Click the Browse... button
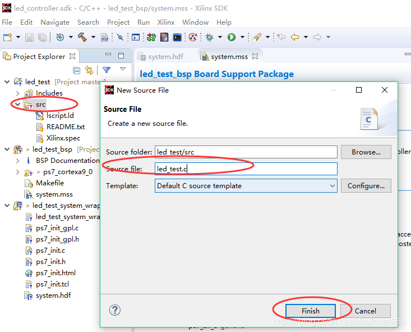Image resolution: width=411 pixels, height=332 pixels. coord(366,152)
